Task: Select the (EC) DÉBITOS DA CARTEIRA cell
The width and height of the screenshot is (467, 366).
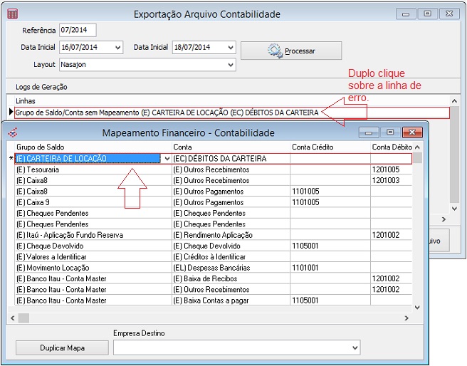Action: point(231,159)
